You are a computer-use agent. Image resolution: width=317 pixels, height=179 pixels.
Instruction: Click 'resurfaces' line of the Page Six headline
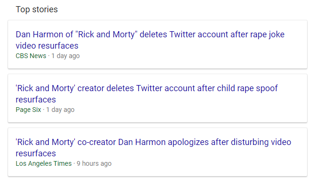[36, 100]
